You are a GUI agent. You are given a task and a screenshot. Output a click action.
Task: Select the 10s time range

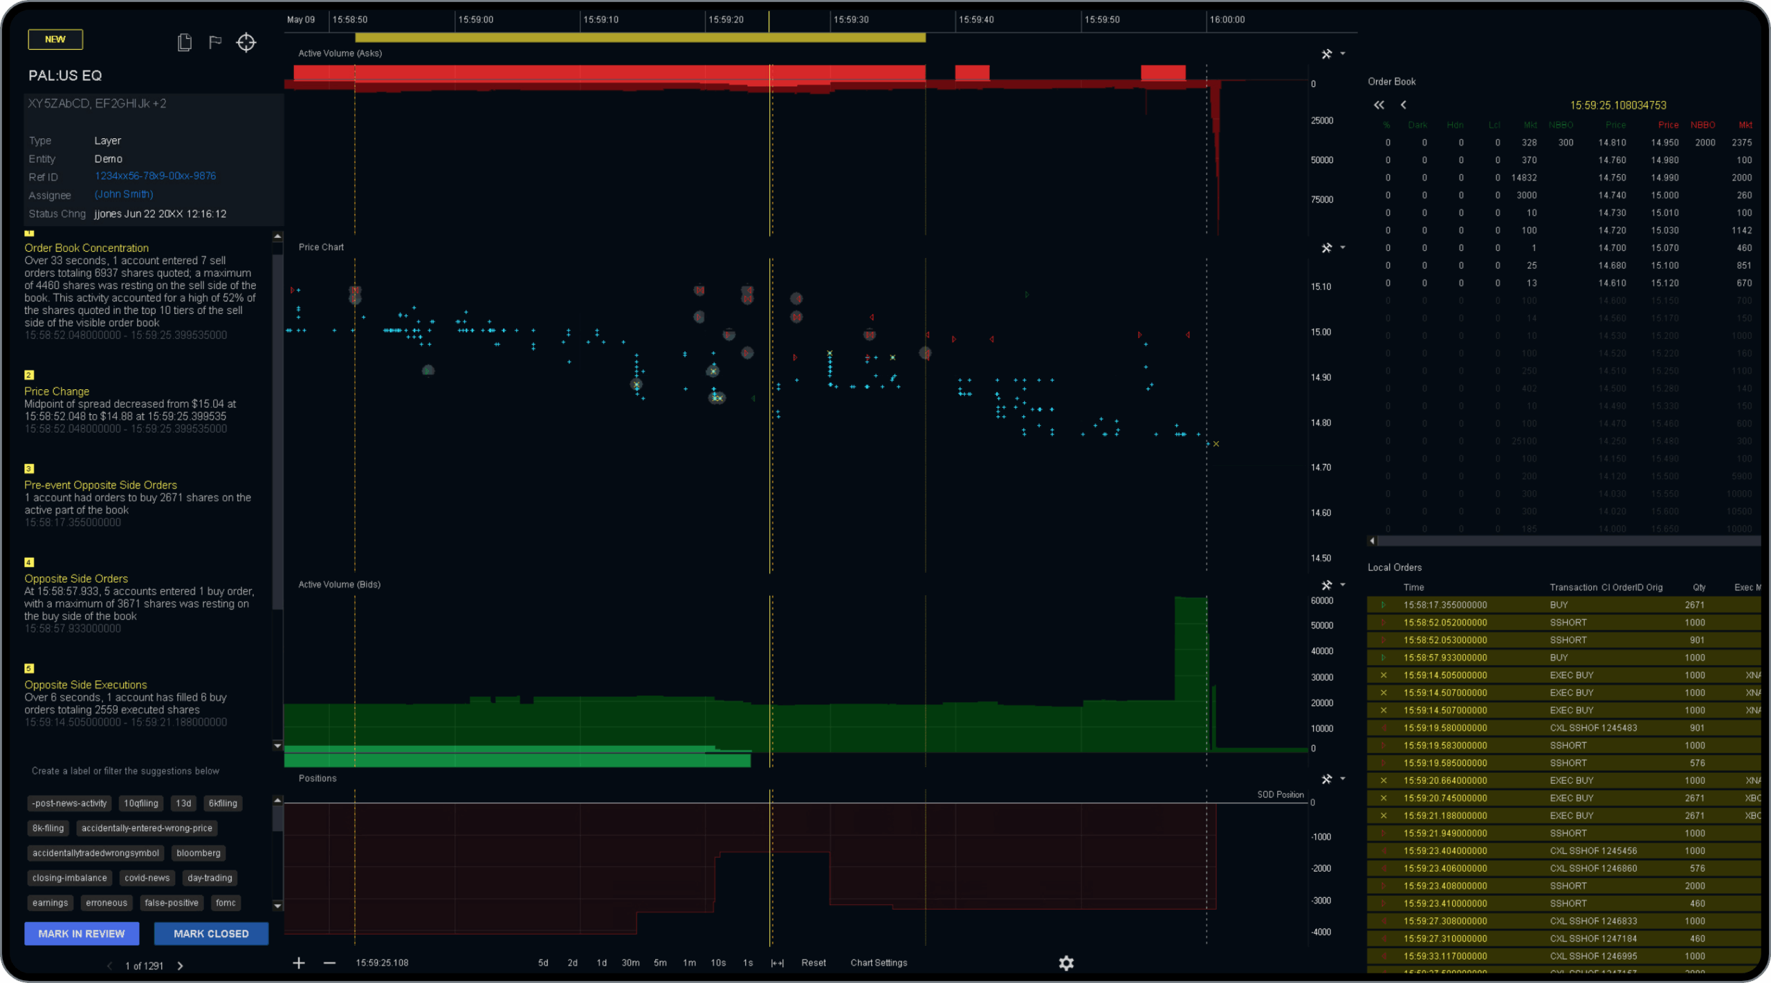click(718, 962)
